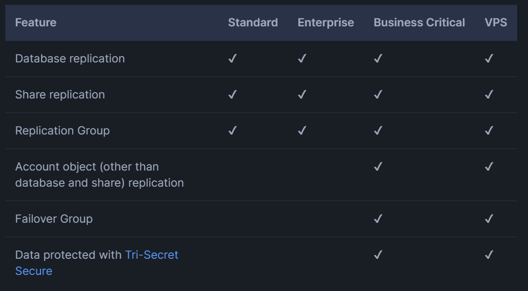Image resolution: width=528 pixels, height=291 pixels.
Task: Select the Business Critical column header
Action: [419, 23]
